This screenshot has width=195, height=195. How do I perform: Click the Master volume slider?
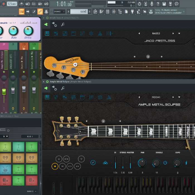click(130, 162)
